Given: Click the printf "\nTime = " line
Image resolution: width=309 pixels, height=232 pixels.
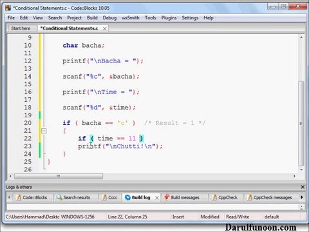Looking at the screenshot, I should 101,92.
